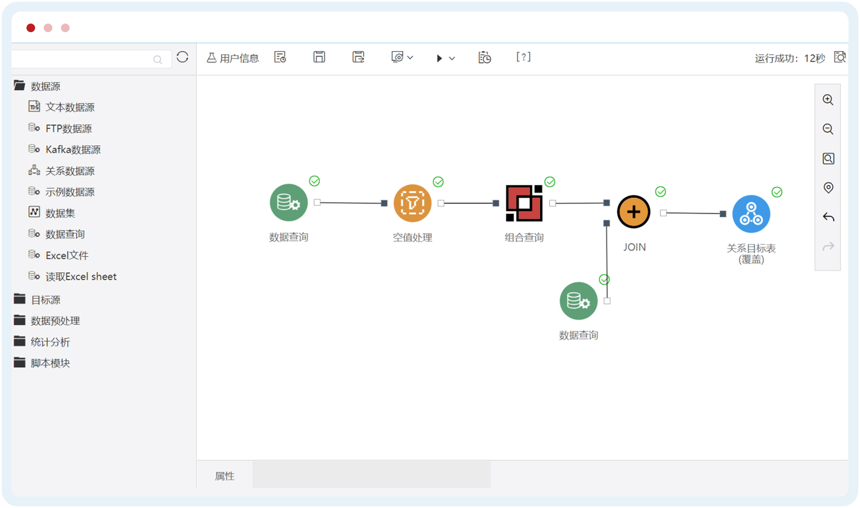
Task: Click the 运行成功: 12秒 status text
Action: coord(790,58)
